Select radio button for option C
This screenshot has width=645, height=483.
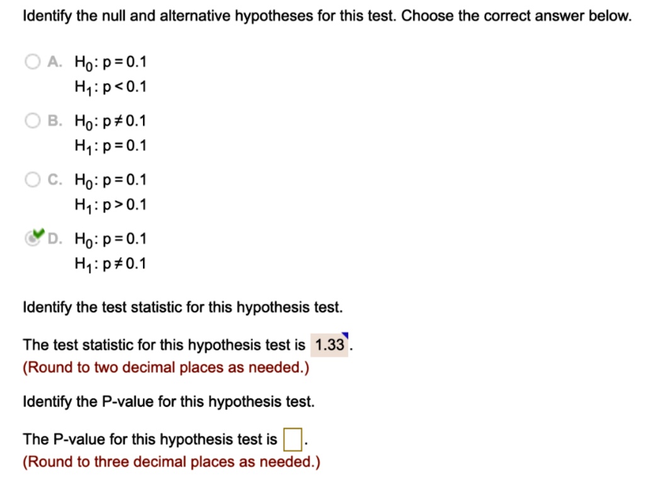pyautogui.click(x=32, y=180)
